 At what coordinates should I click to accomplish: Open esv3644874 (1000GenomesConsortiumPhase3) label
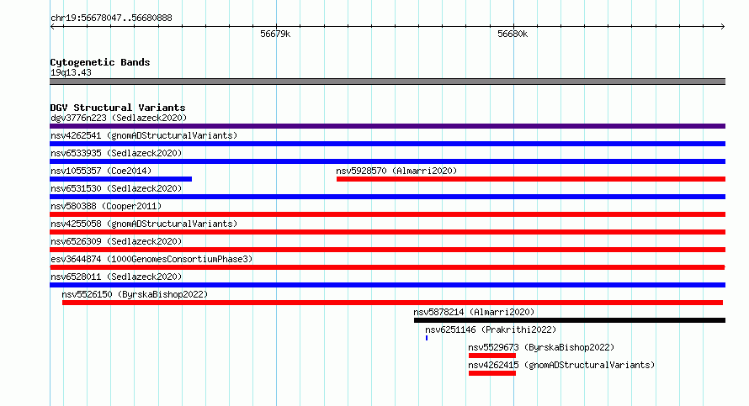[x=151, y=259]
